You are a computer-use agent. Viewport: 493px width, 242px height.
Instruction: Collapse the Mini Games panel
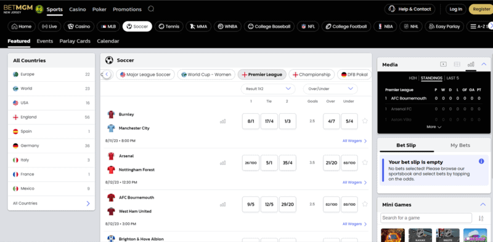coord(483,204)
